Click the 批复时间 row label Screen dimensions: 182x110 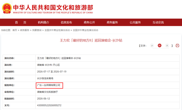pos(9,99)
